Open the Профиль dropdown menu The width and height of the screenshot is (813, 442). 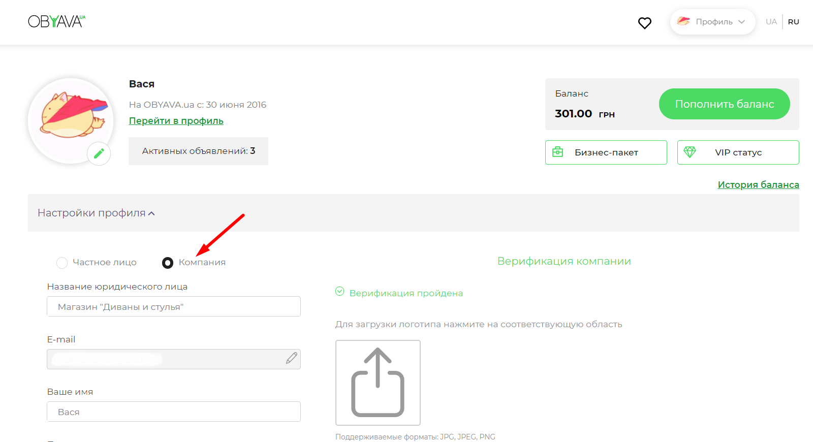(712, 22)
